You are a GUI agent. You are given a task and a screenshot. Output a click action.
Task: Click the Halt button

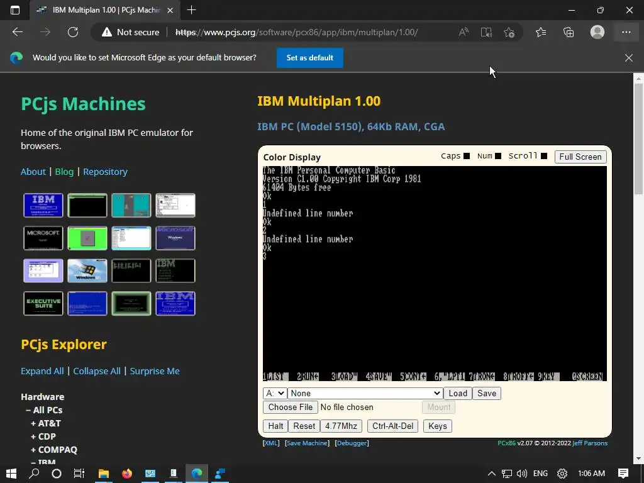(x=275, y=426)
